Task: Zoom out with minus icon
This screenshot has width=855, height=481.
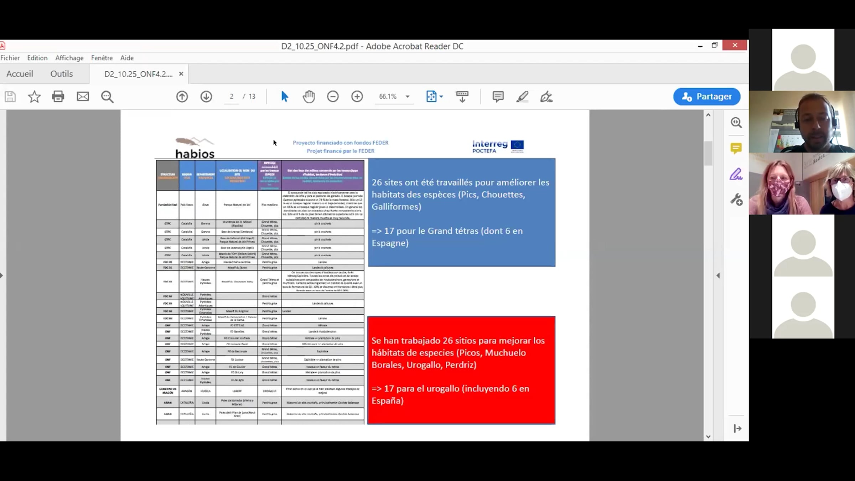Action: coord(333,97)
